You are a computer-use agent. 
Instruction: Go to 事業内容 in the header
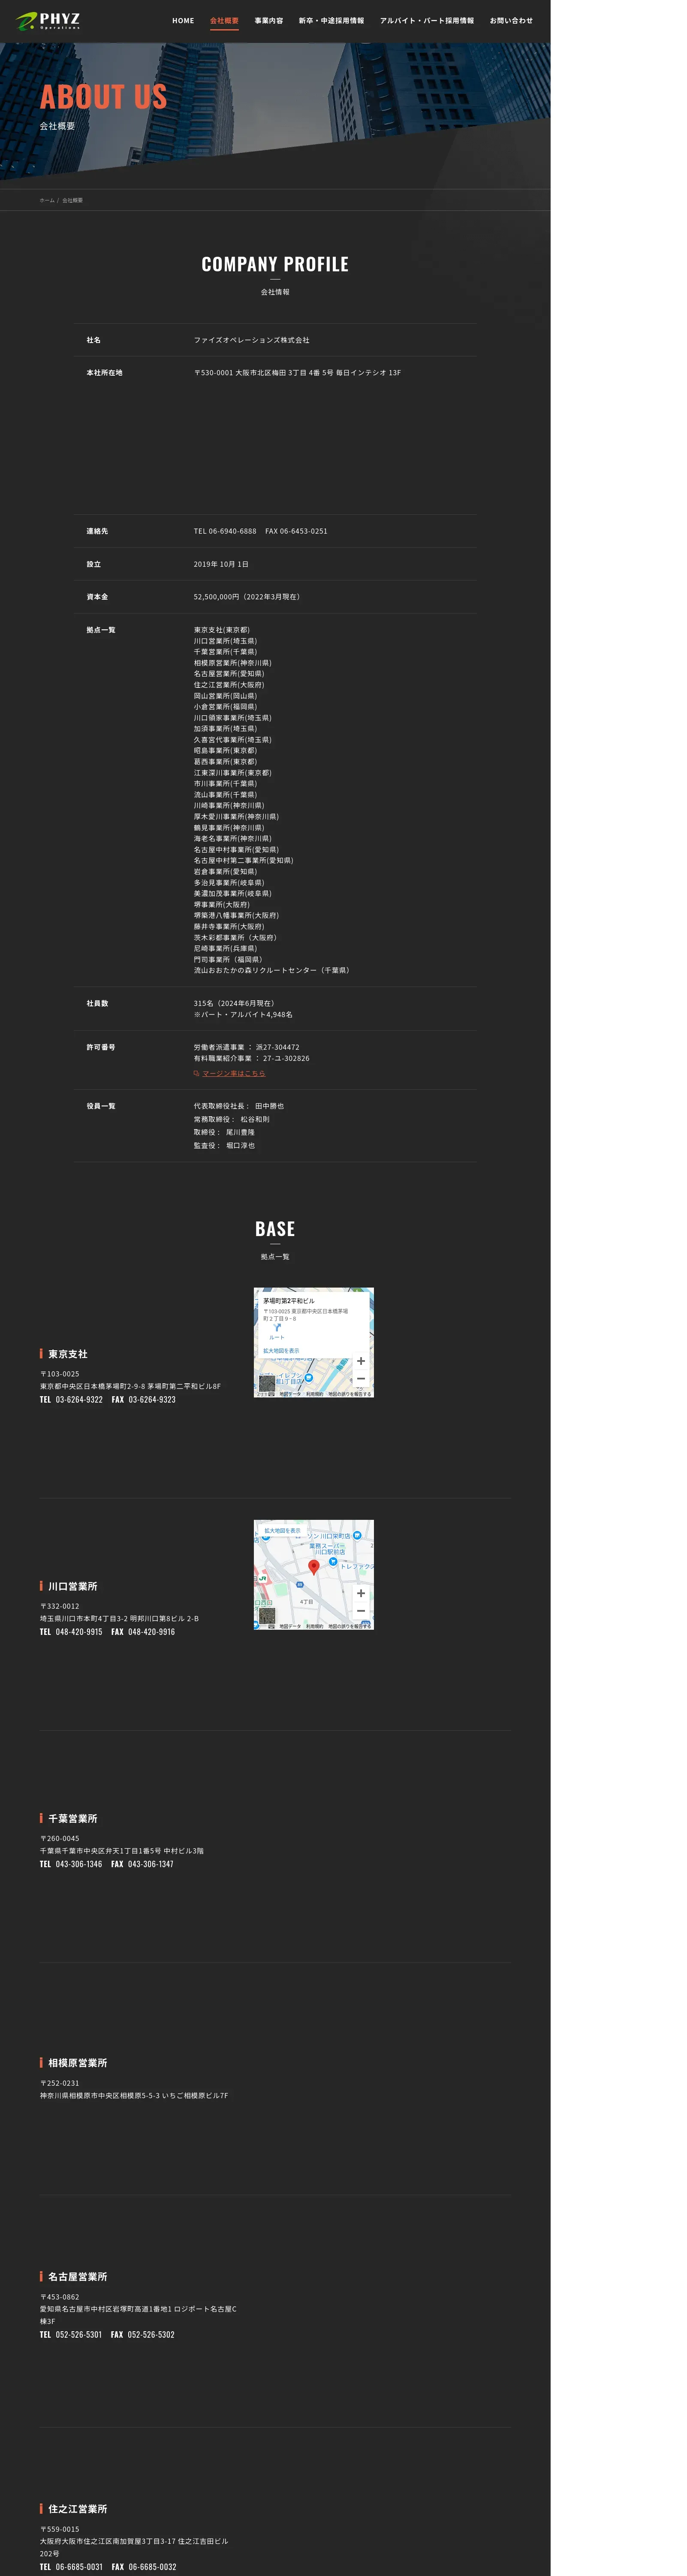(268, 21)
